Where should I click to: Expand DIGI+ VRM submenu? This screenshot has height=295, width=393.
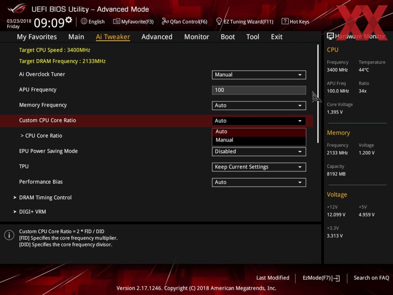pos(32,212)
